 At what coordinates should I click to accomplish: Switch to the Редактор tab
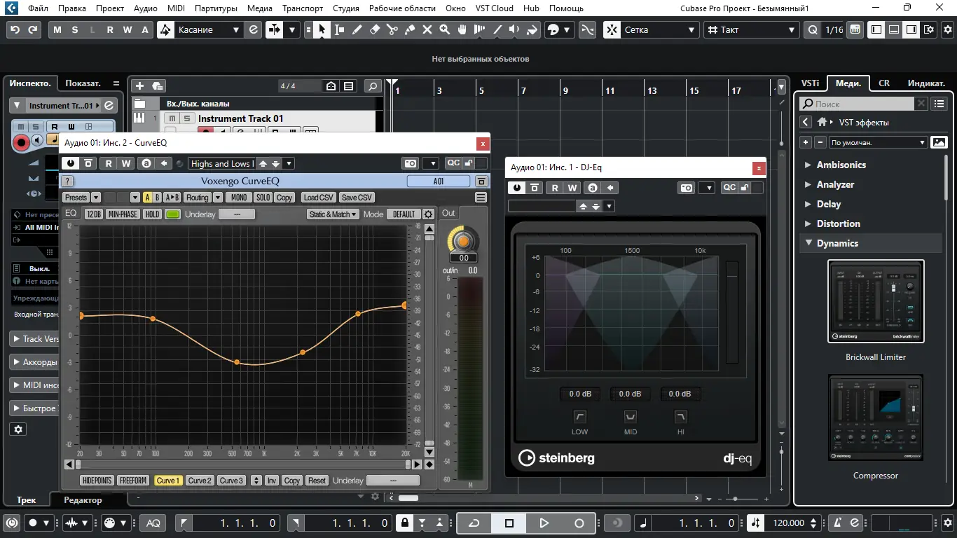tap(83, 500)
